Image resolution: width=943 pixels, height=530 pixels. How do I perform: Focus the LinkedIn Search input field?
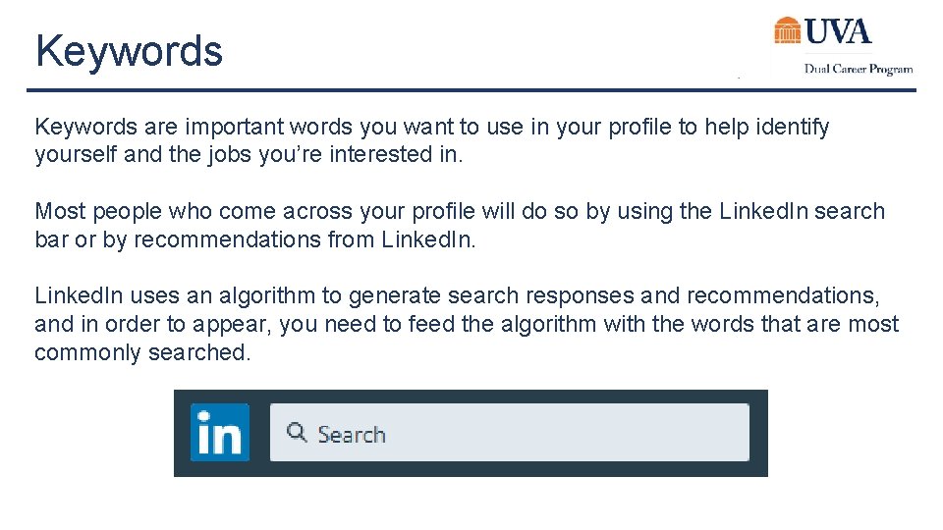pos(510,433)
